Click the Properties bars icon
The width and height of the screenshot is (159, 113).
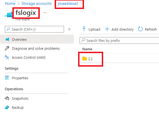[7, 78]
